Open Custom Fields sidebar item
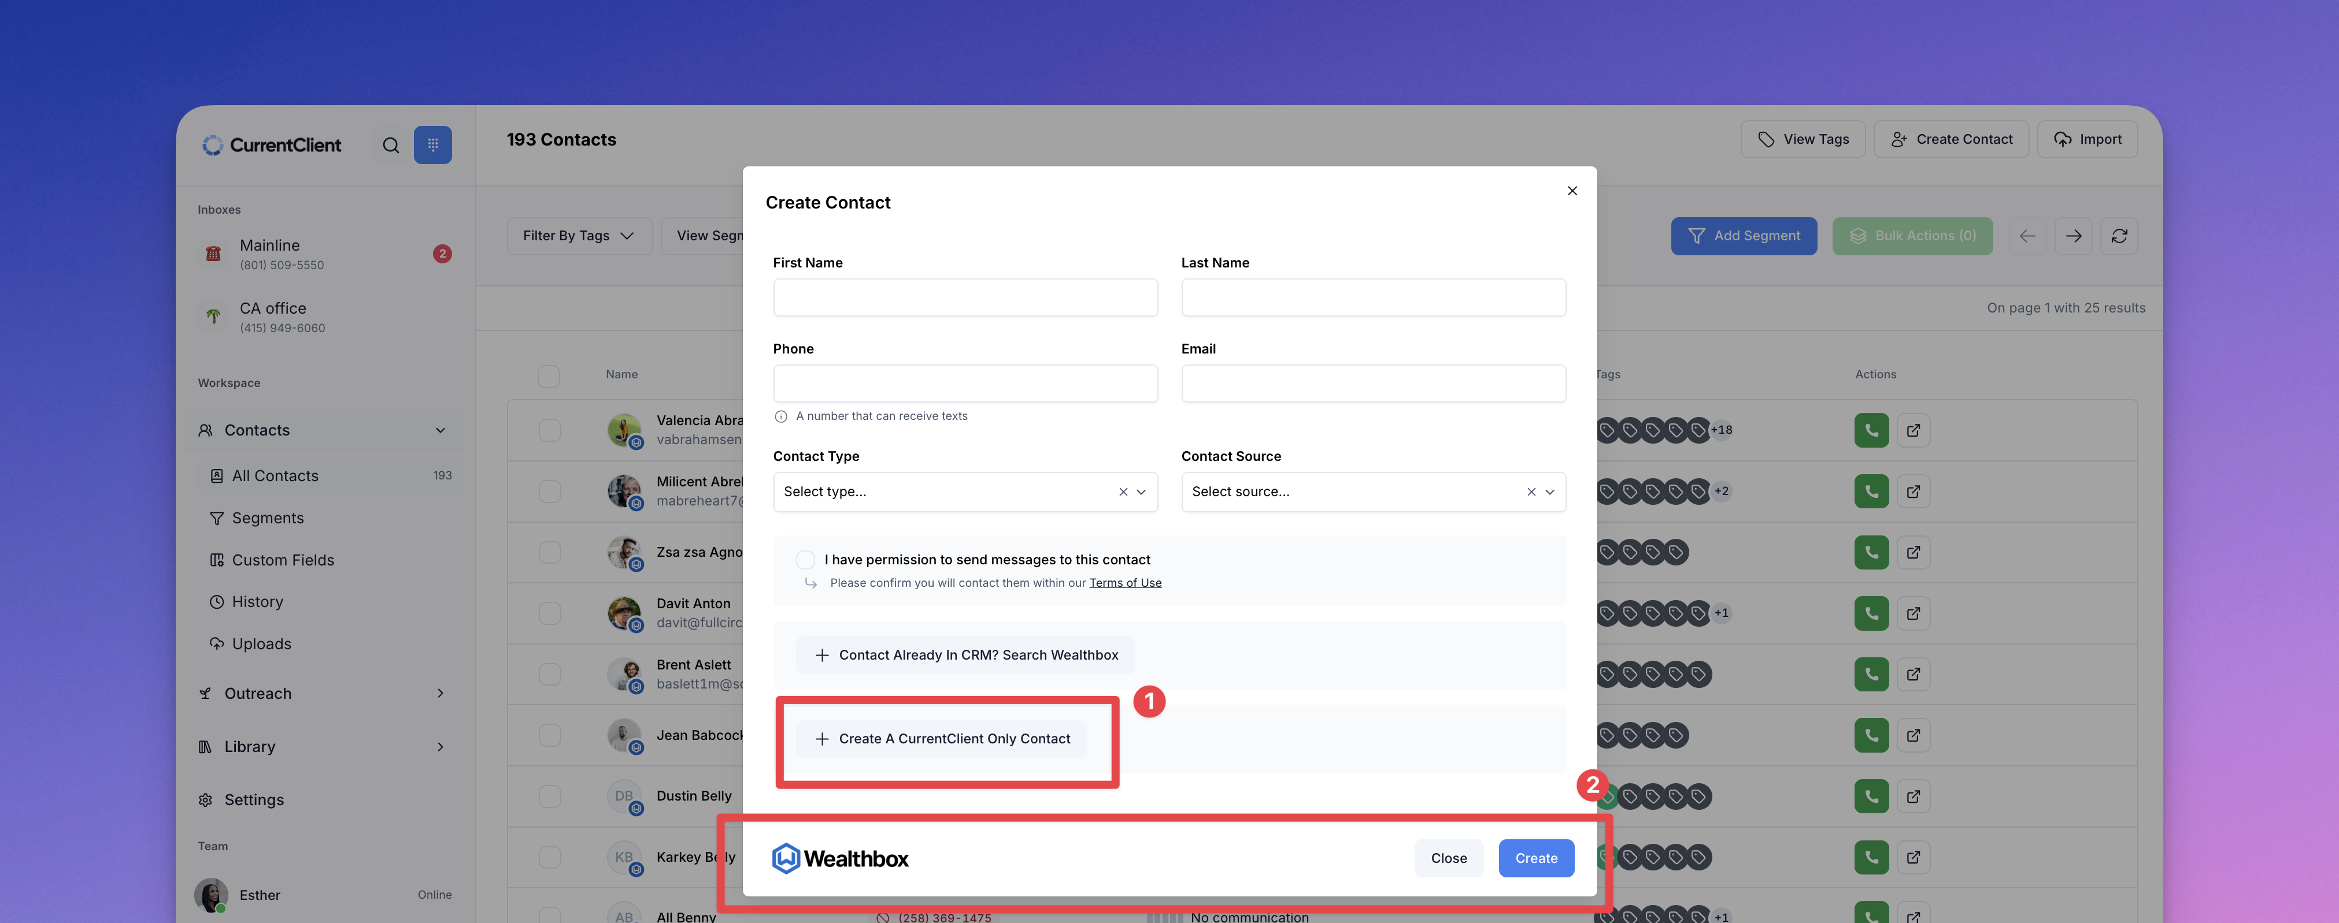Image resolution: width=2339 pixels, height=923 pixels. pos(282,560)
